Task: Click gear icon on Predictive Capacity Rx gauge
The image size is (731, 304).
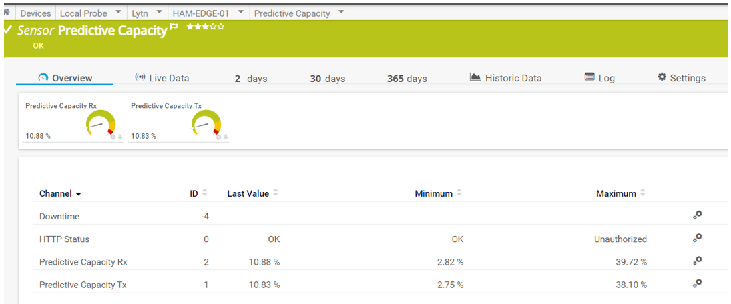Action: coord(113,137)
